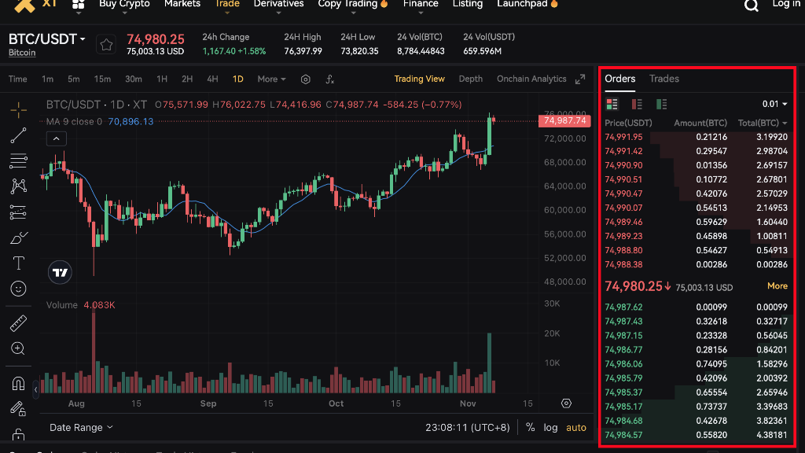Expand chart to fullscreen
805x453 pixels.
580,79
